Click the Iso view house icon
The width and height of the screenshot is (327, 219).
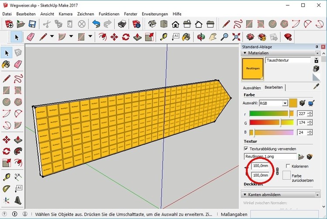click(x=152, y=24)
